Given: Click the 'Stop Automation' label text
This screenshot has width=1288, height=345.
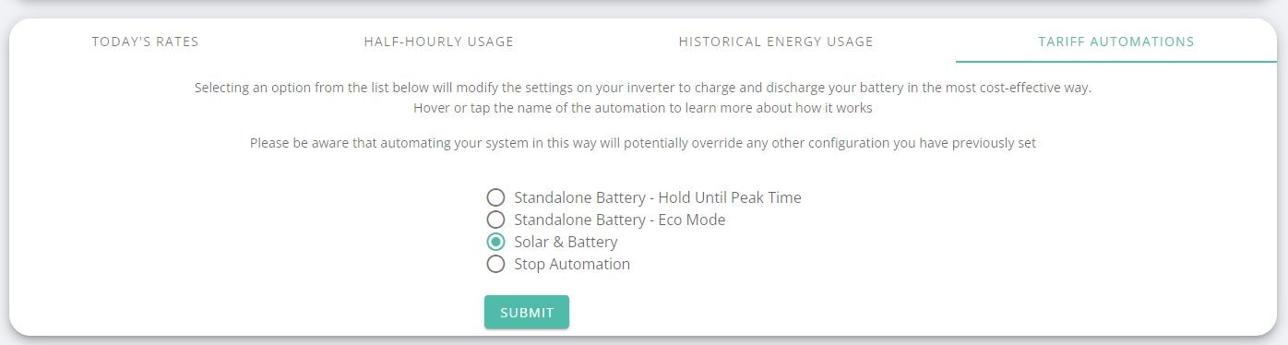Looking at the screenshot, I should point(572,264).
